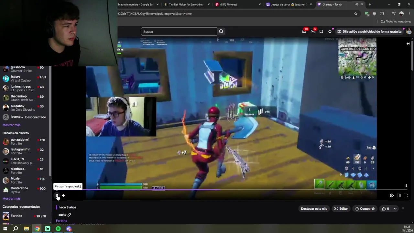
Task: Pause the clip with the pause button
Action: (x=57, y=195)
